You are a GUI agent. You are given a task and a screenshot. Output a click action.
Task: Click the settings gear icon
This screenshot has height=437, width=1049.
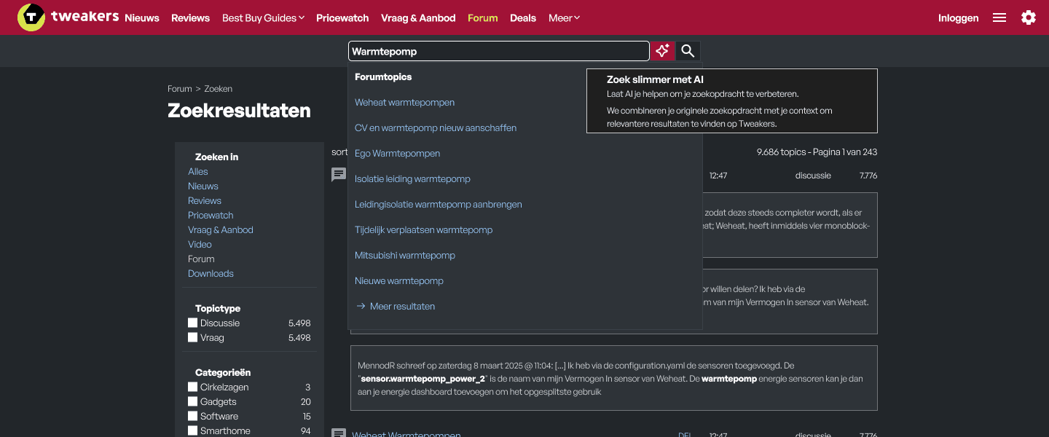[x=1029, y=17]
